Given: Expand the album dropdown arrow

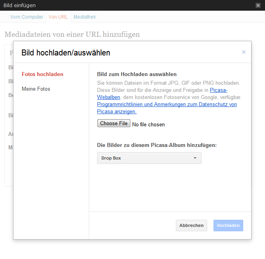Looking at the screenshot, I should coord(195,158).
